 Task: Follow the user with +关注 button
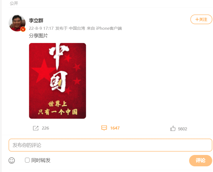coord(201,19)
